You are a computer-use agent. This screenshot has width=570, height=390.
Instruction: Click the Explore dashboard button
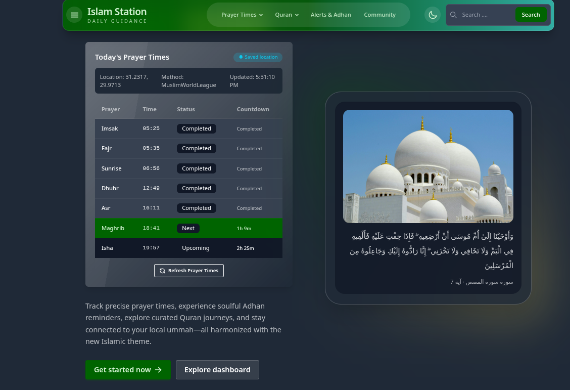[217, 370]
